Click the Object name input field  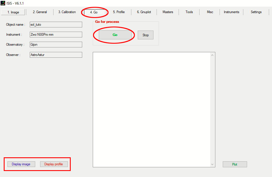coord(56,25)
